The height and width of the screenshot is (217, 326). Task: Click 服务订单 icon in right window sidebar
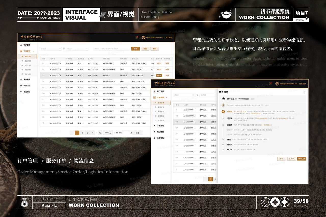coord(156,103)
